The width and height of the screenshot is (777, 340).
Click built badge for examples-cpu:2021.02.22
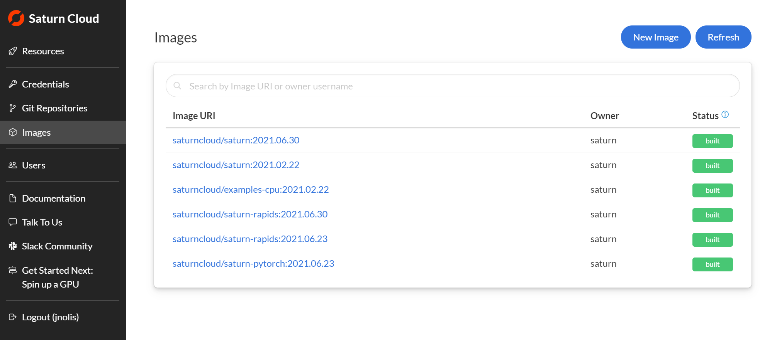pos(713,190)
